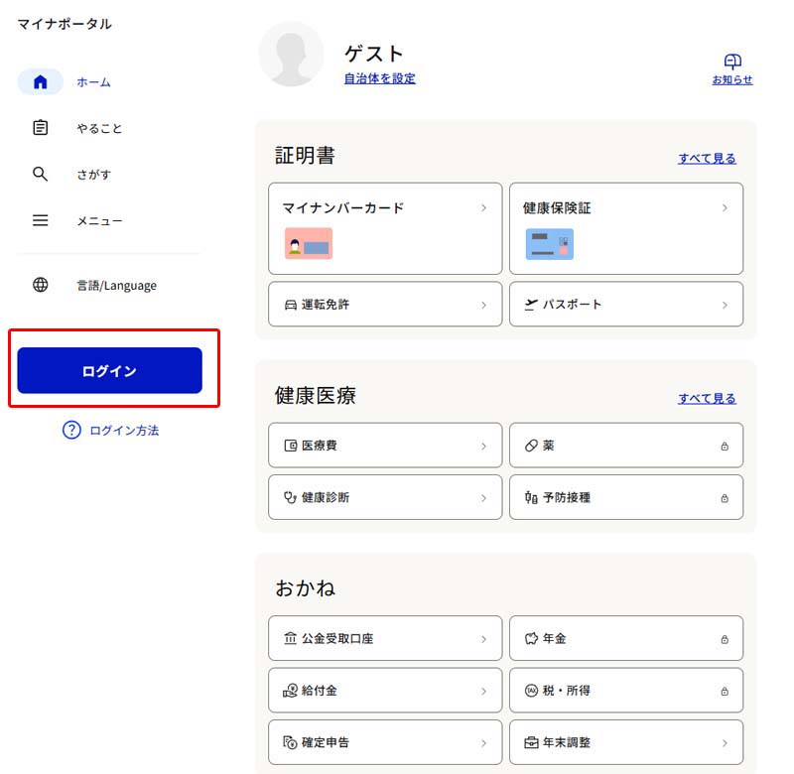This screenshot has height=774, width=794.
Task: Open the やること clipboard icon
Action: [x=41, y=128]
